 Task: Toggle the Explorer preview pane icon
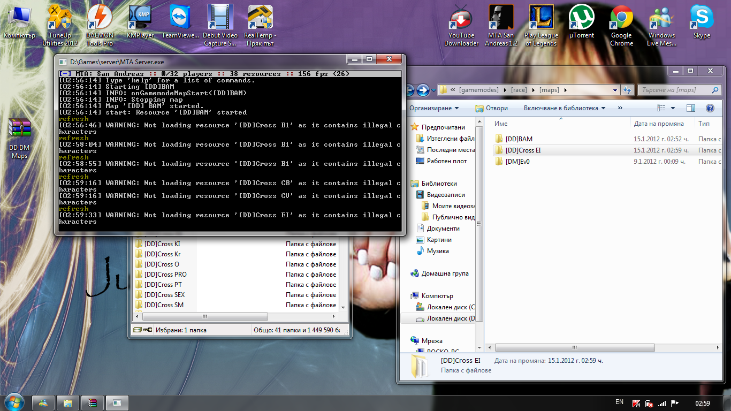point(691,108)
